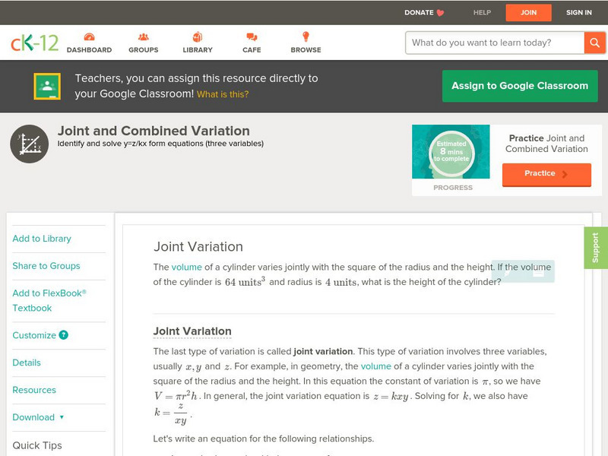Open the HELP menu item
The image size is (608, 456).
pyautogui.click(x=482, y=13)
